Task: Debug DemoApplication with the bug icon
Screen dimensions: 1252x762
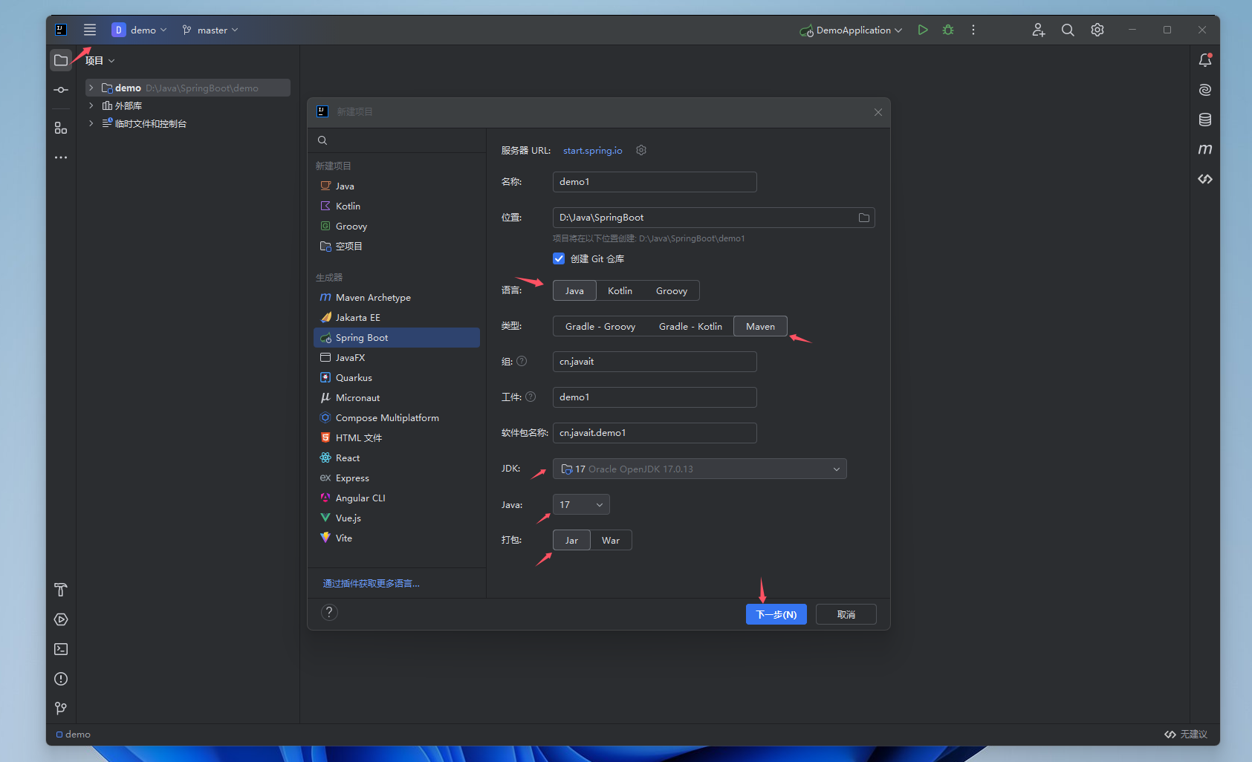Action: click(x=948, y=30)
